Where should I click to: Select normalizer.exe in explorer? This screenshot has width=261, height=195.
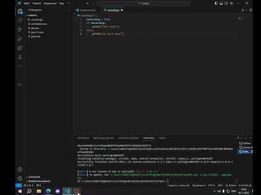click(x=39, y=24)
